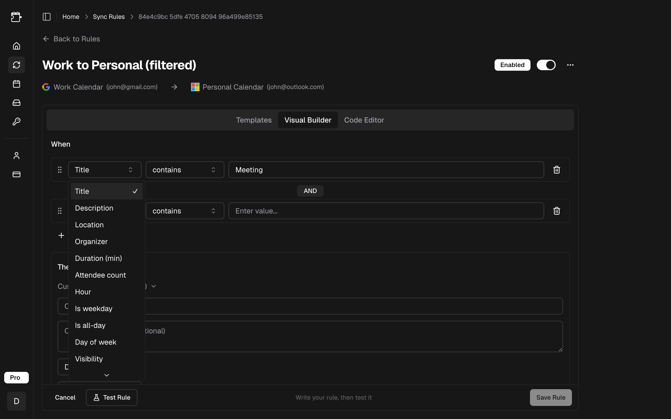Open the billing card sidebar icon
Screen dimensions: 671x419
tap(16, 174)
